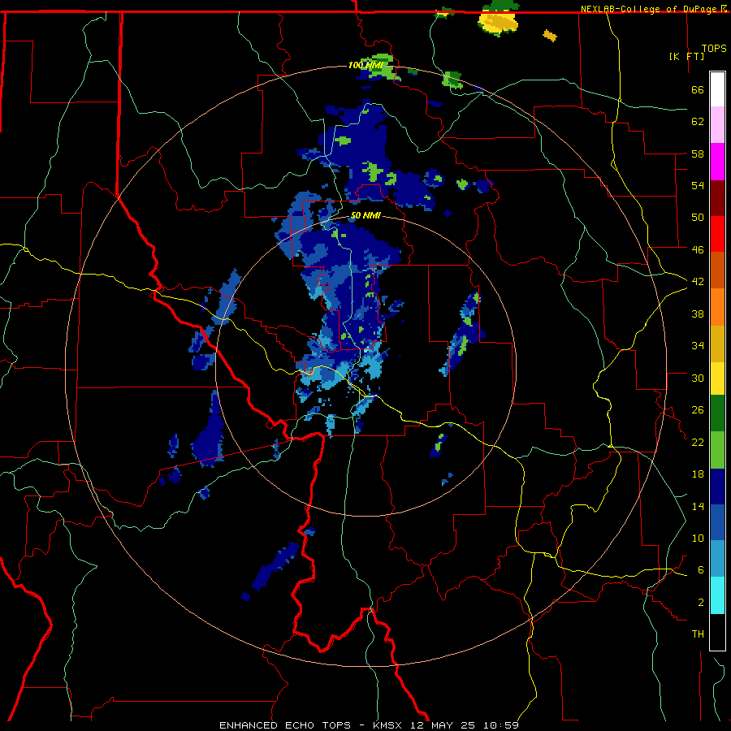731x731 pixels.
Task: Click the legend value "26"
Action: pos(698,410)
